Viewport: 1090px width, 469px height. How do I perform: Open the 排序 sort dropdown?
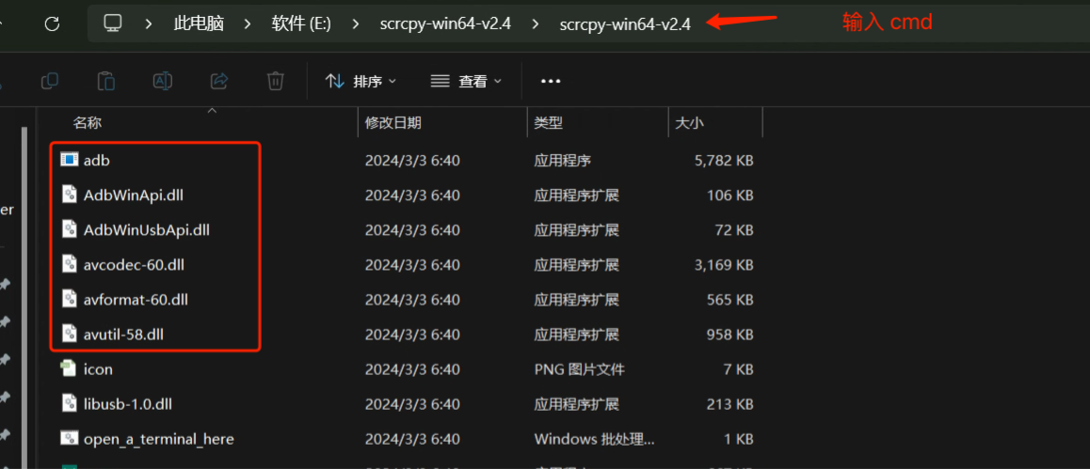point(361,81)
